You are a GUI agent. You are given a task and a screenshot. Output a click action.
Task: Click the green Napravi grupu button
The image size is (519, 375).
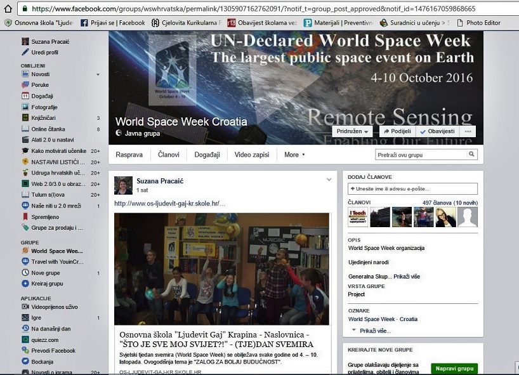click(x=454, y=369)
